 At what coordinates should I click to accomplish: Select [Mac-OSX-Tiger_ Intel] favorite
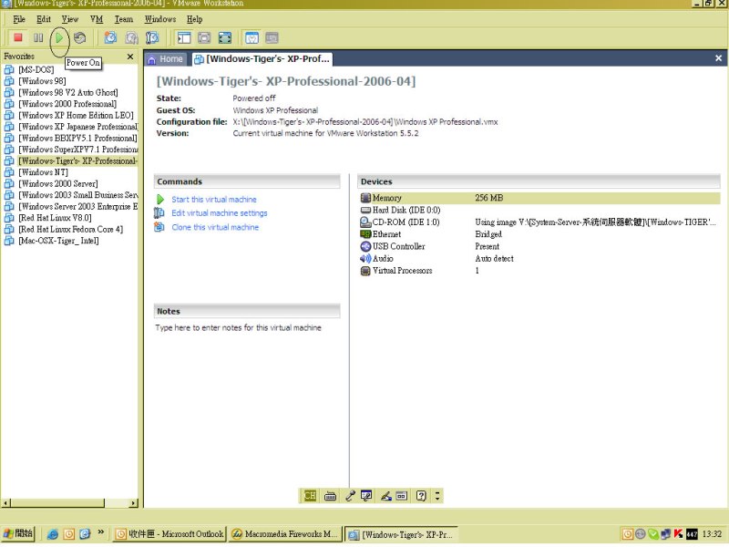[x=58, y=241]
